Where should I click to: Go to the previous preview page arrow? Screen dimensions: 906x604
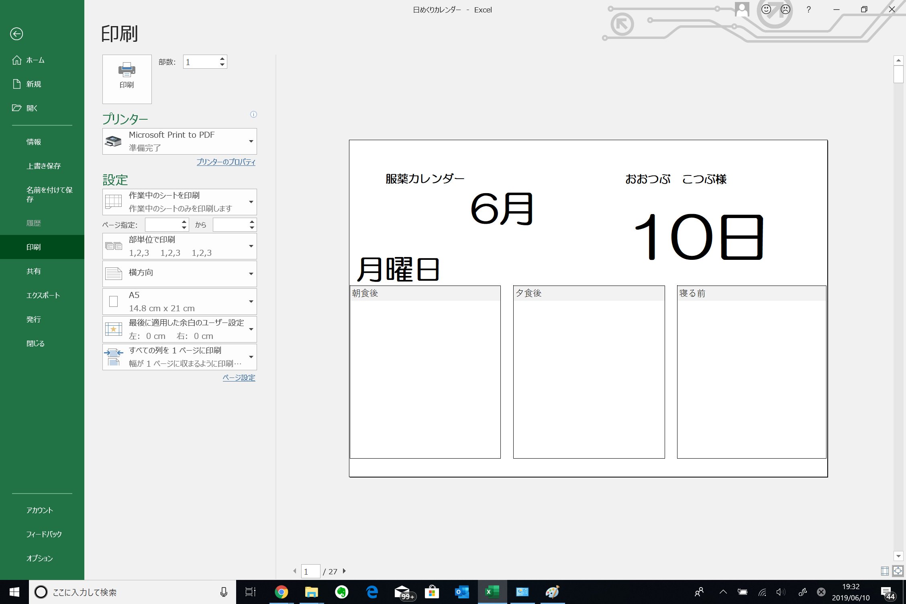(x=295, y=571)
